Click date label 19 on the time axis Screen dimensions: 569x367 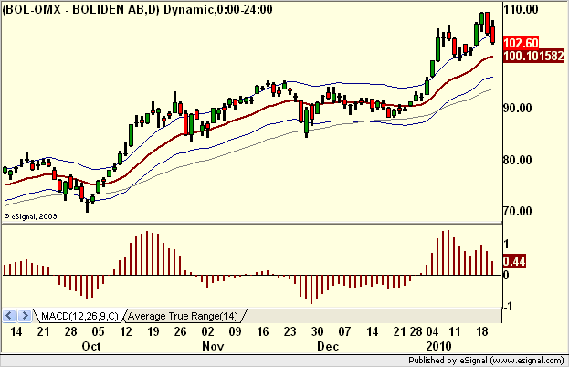click(x=153, y=331)
